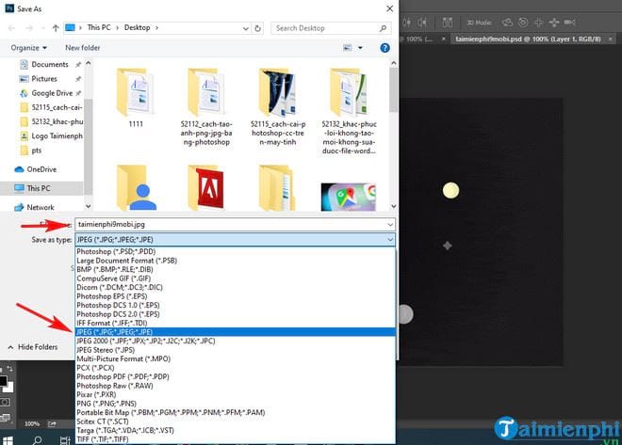This screenshot has width=622, height=445.
Task: Close the taimienphi9mobi.psd document tab
Action: pyautogui.click(x=611, y=39)
